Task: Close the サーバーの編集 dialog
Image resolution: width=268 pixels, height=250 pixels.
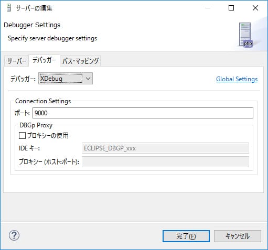Action: click(x=255, y=8)
